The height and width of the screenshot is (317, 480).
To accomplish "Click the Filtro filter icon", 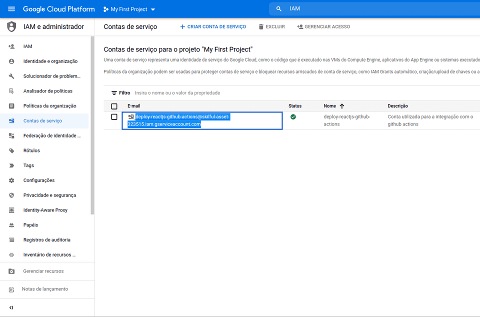I will 114,93.
